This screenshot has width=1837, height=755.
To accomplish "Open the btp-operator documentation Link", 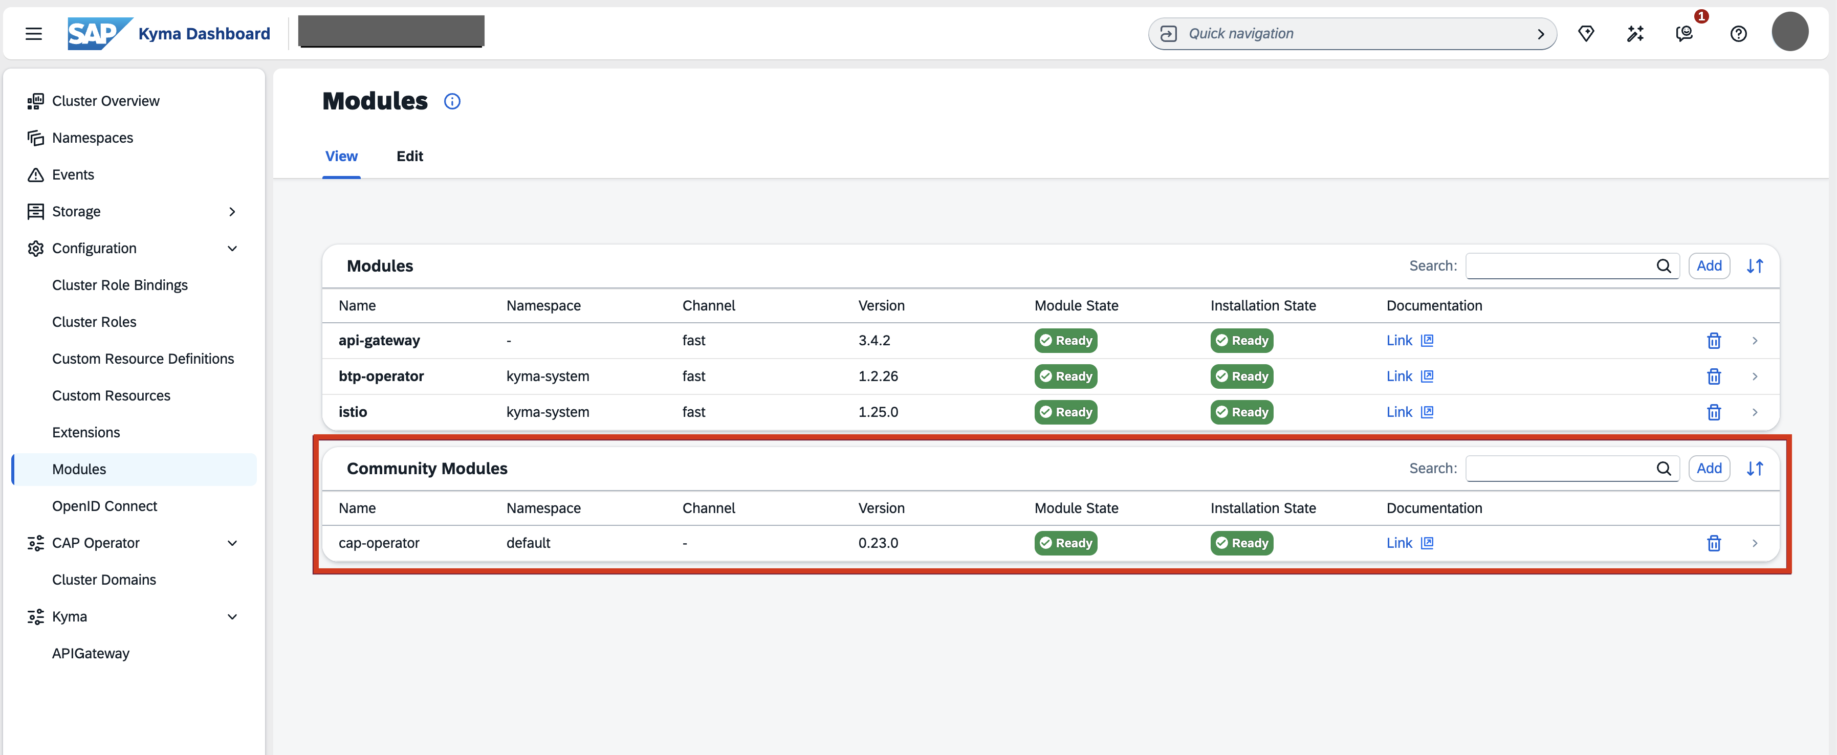I will pyautogui.click(x=1399, y=376).
